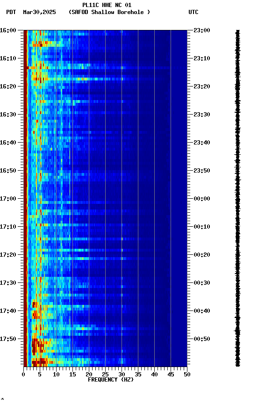
Task: Click the spectrogram heatmap plot
Action: 105,198
